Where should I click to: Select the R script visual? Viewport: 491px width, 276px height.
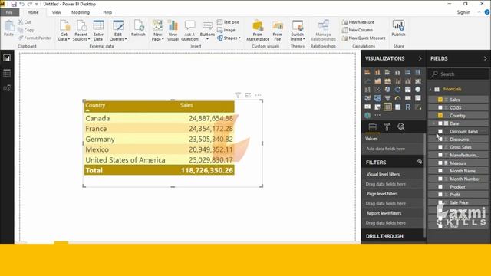pos(407,107)
